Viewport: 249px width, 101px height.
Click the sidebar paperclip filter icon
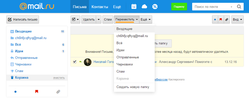tap(58, 92)
